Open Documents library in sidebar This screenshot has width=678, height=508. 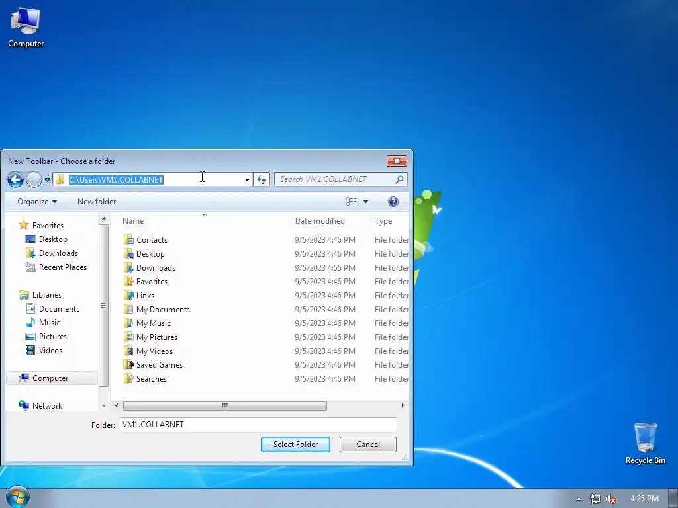pos(53,309)
